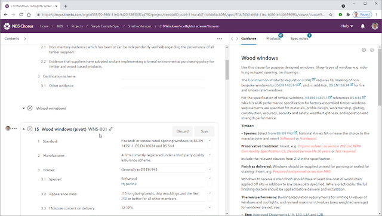
Task: Open the notifications bell
Action: (363, 26)
